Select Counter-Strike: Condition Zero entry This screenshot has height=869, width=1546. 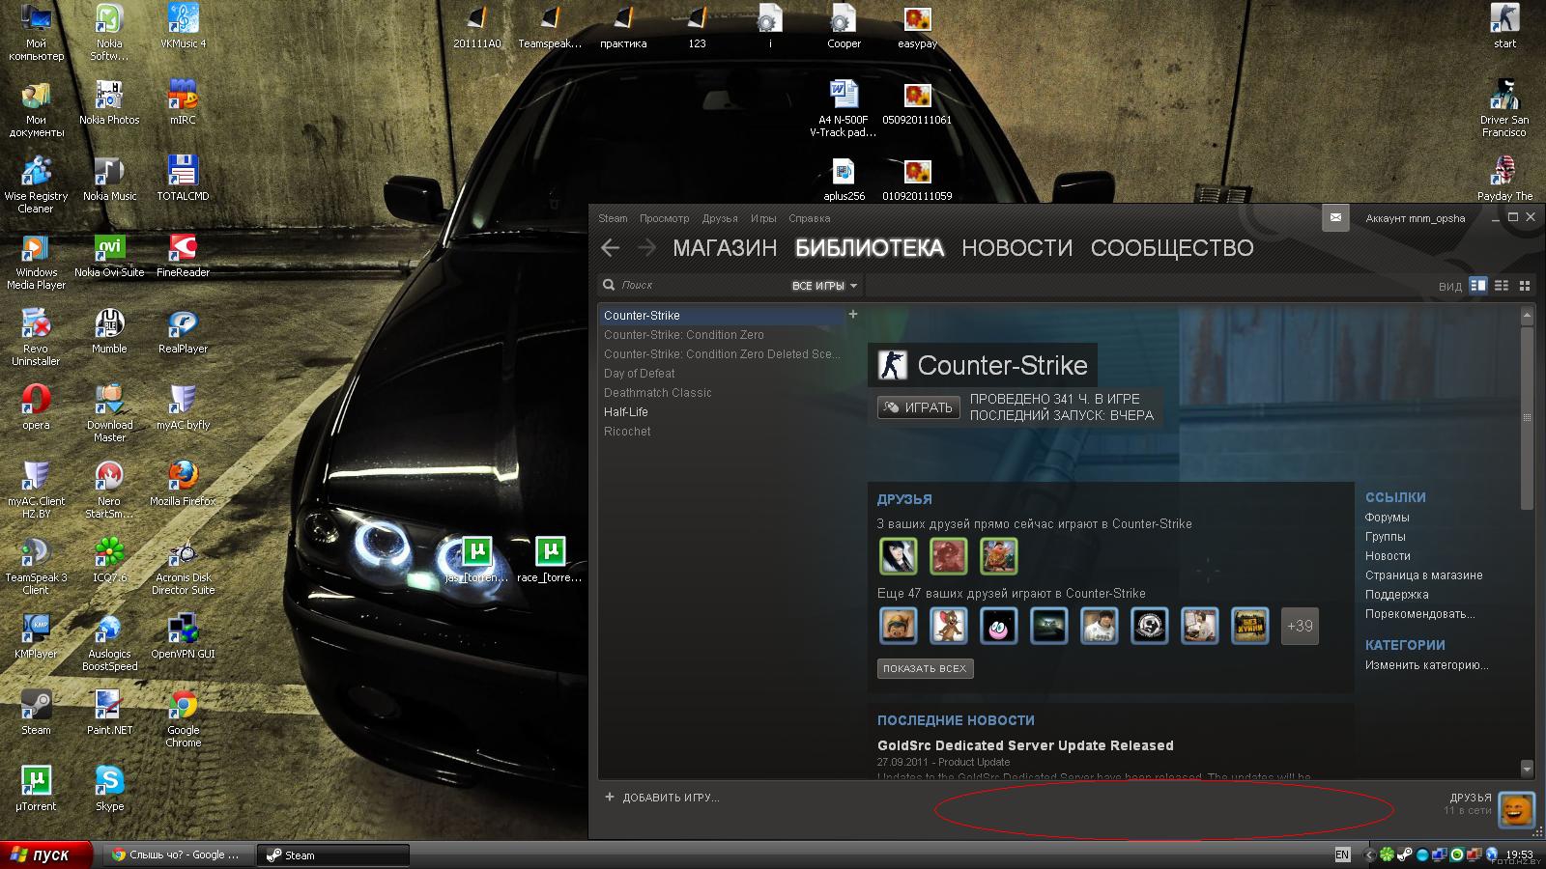coord(721,335)
